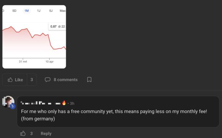Image resolution: width=222 pixels, height=138 pixels.
Task: Click the fire emoji beside the commenter name
Action: pos(64,103)
